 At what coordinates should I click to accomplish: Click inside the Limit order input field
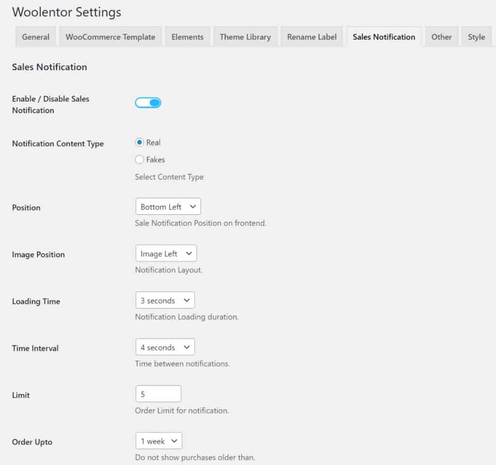[158, 393]
